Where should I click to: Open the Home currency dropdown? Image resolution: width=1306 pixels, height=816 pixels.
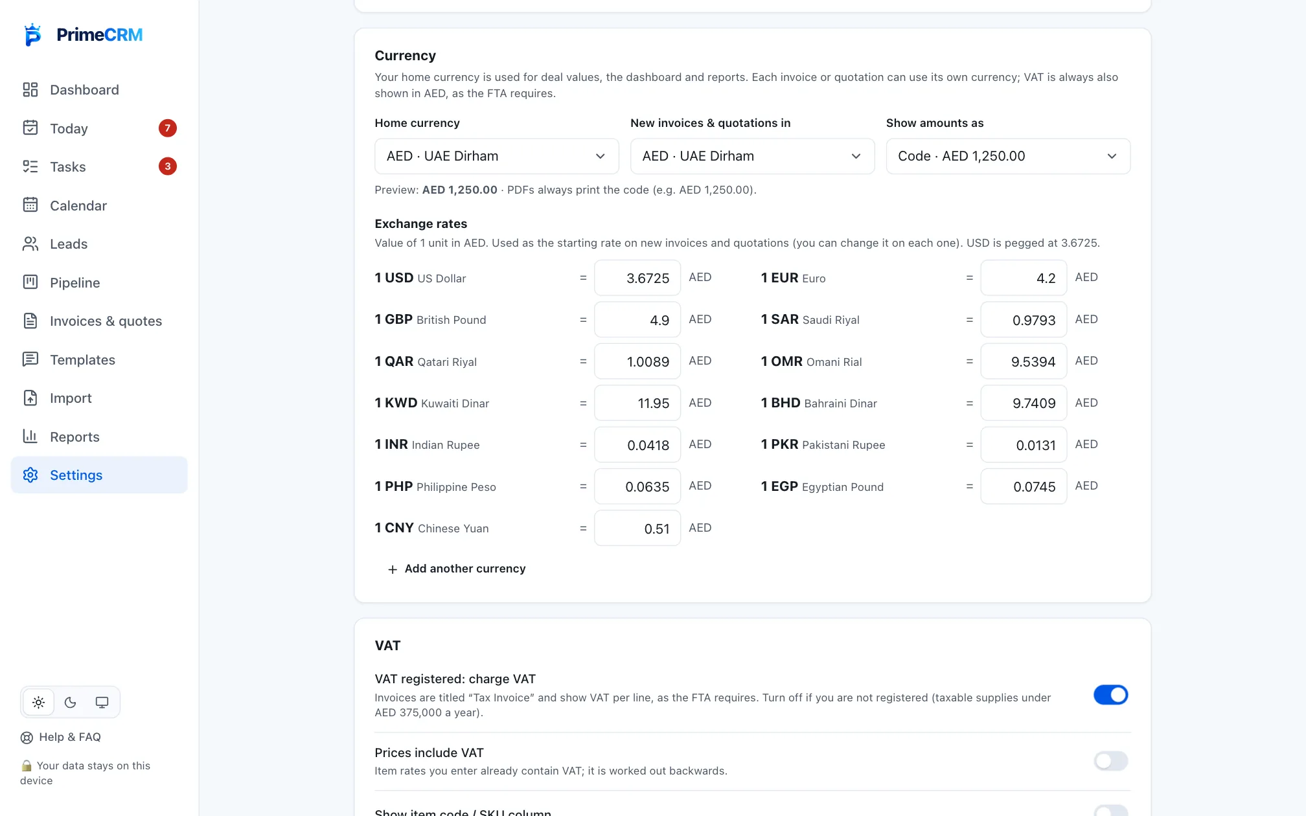497,156
